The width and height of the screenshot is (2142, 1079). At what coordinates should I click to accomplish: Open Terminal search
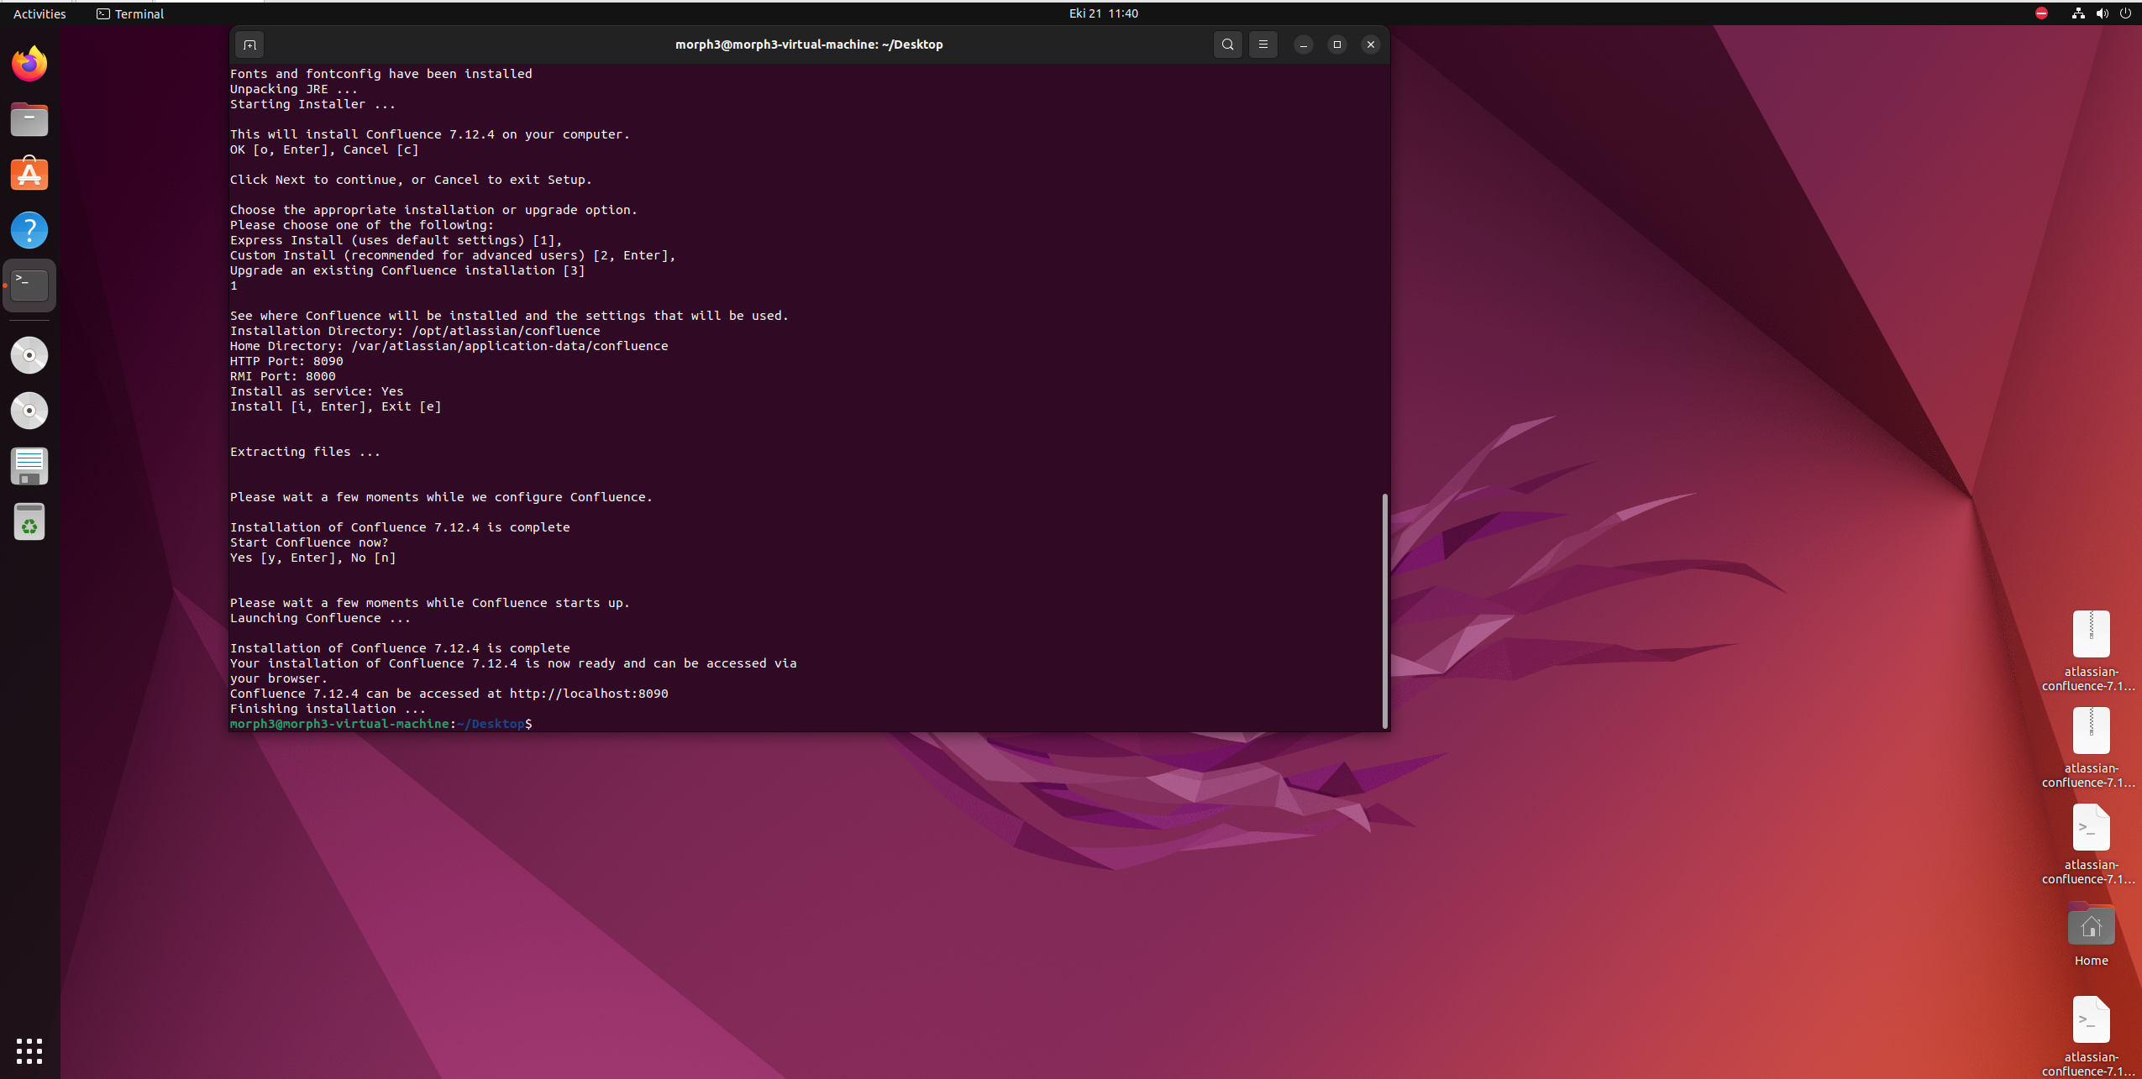click(1228, 45)
